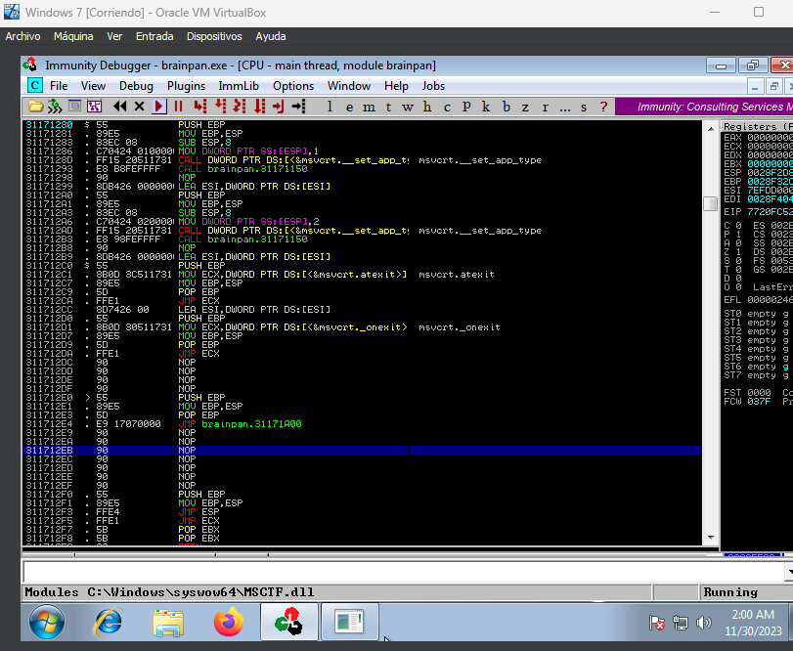Click the 'z' toolbar button
The width and height of the screenshot is (793, 651).
pos(525,107)
